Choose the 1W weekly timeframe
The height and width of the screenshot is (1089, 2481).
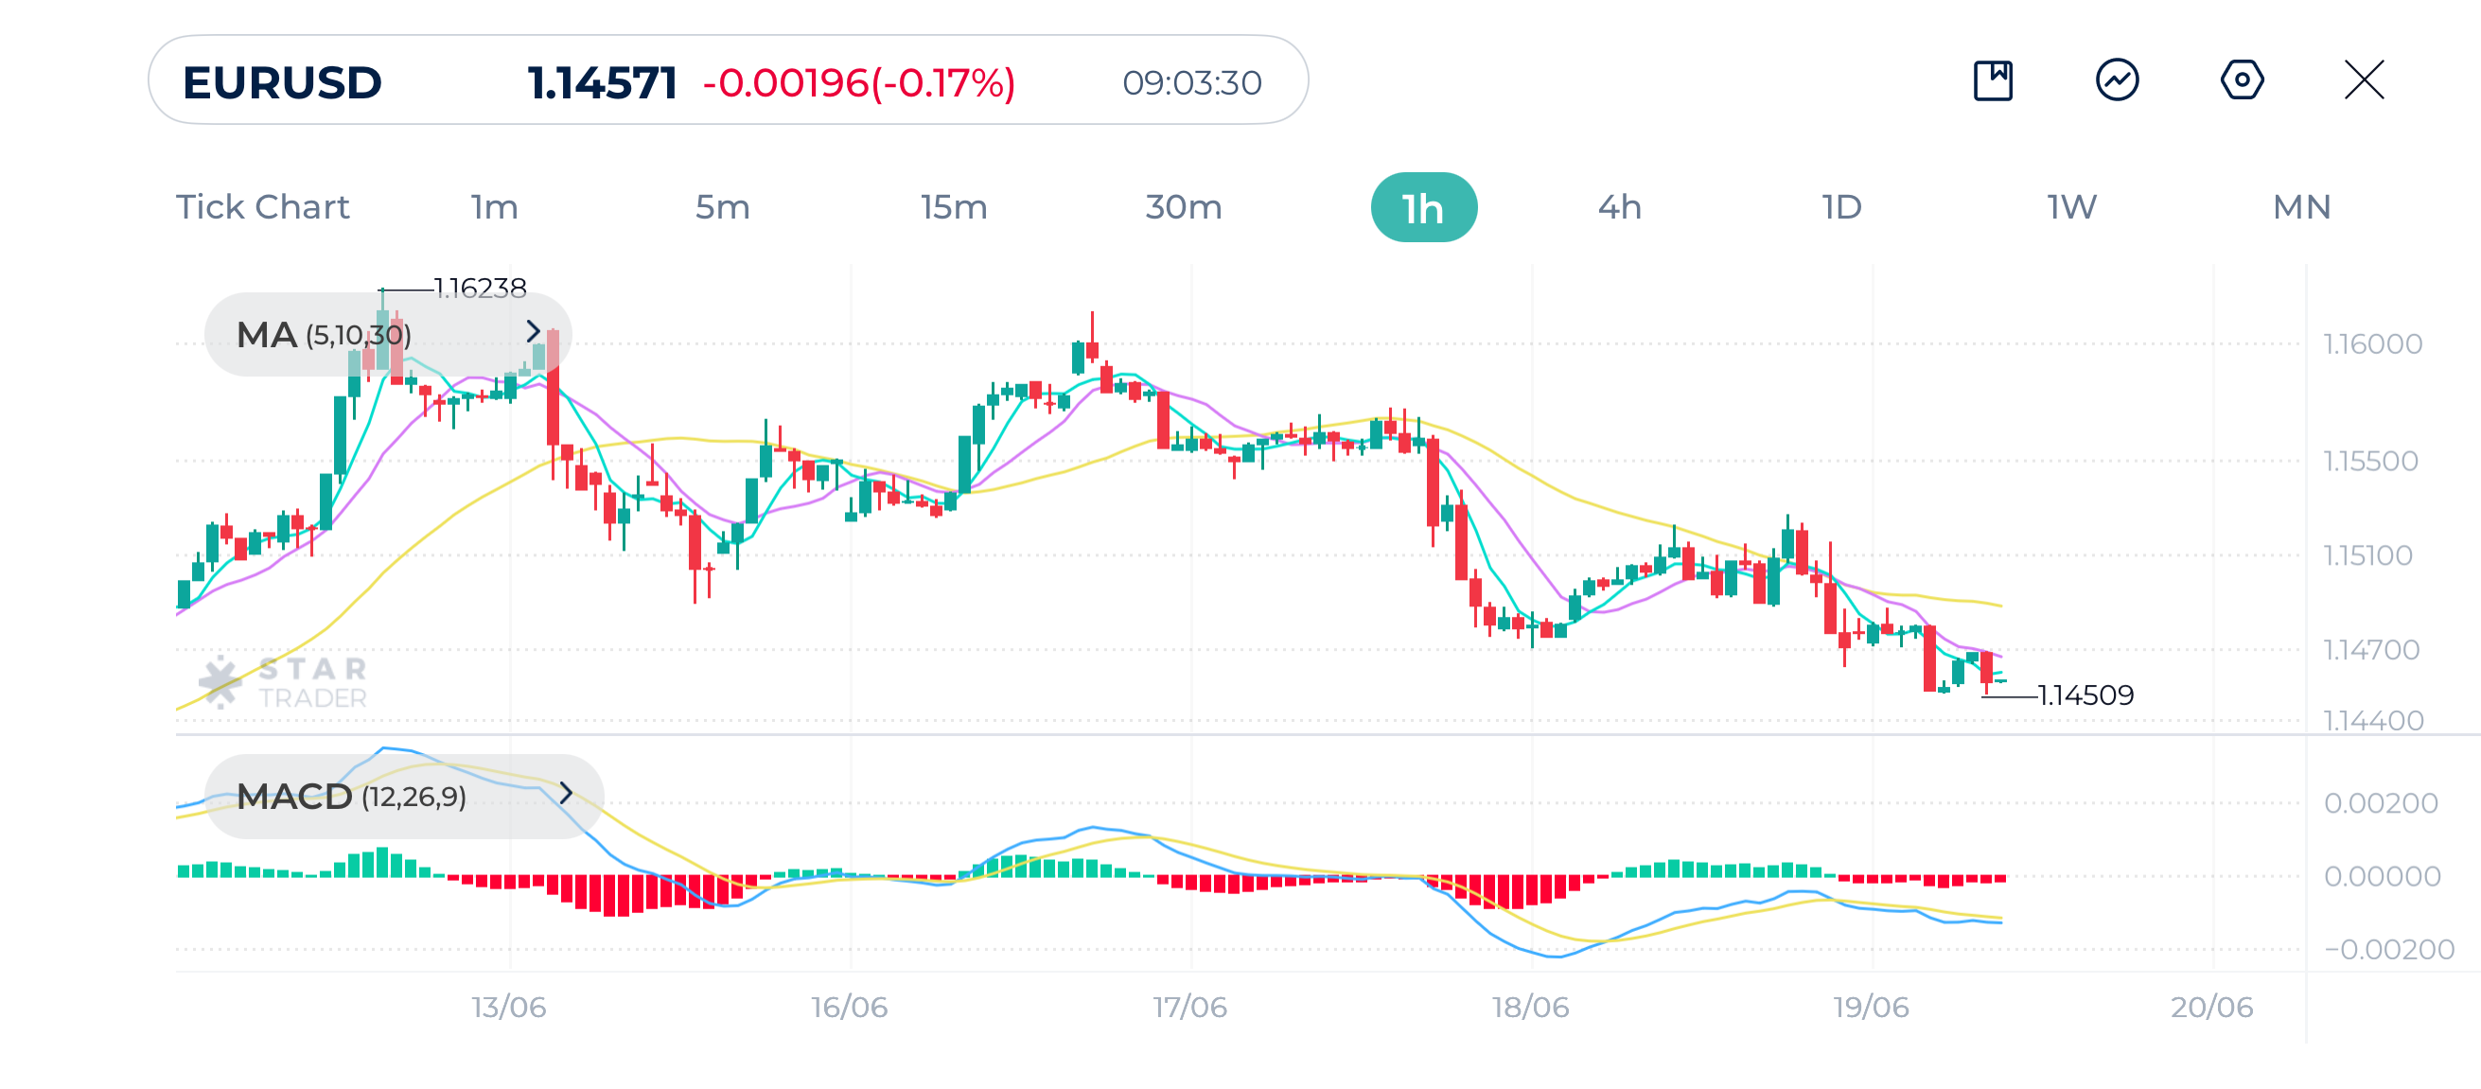click(x=2071, y=207)
